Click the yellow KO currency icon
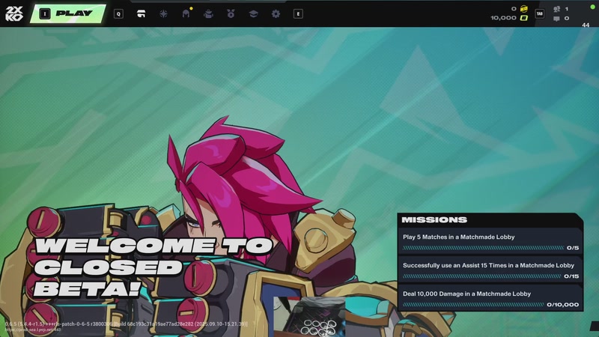The width and height of the screenshot is (599, 337). (x=523, y=8)
